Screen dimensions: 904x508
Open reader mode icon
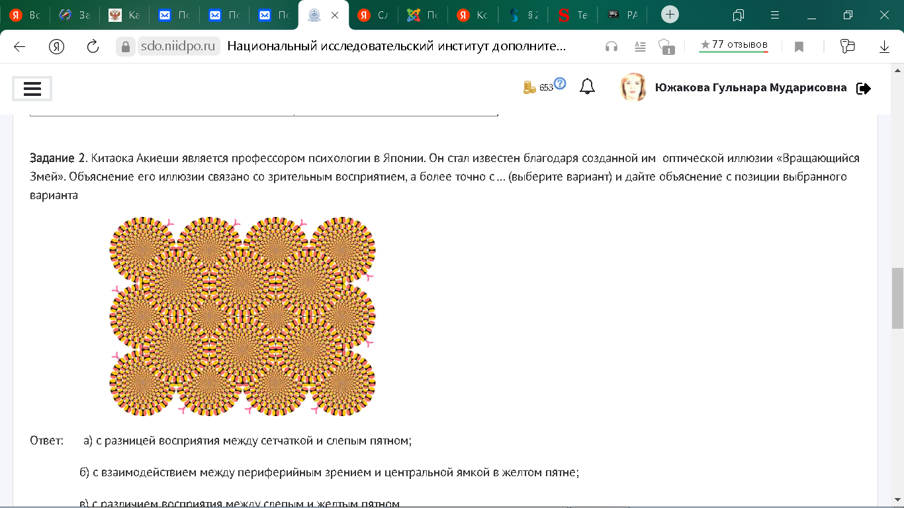pyautogui.click(x=640, y=46)
